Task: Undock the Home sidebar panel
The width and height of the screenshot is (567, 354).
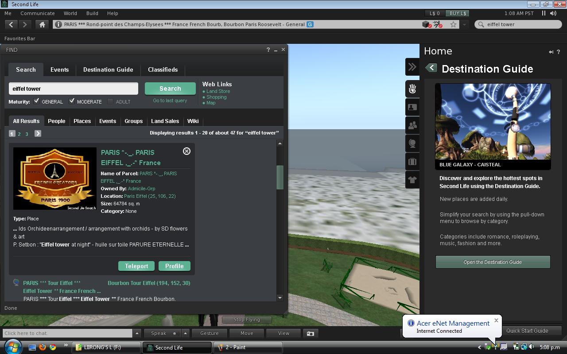Action: click(551, 52)
